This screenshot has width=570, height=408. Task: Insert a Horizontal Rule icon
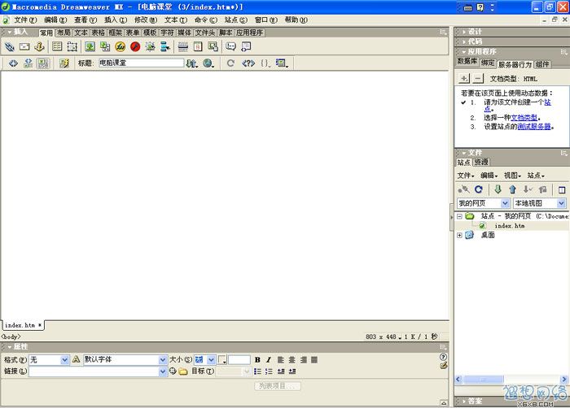183,46
